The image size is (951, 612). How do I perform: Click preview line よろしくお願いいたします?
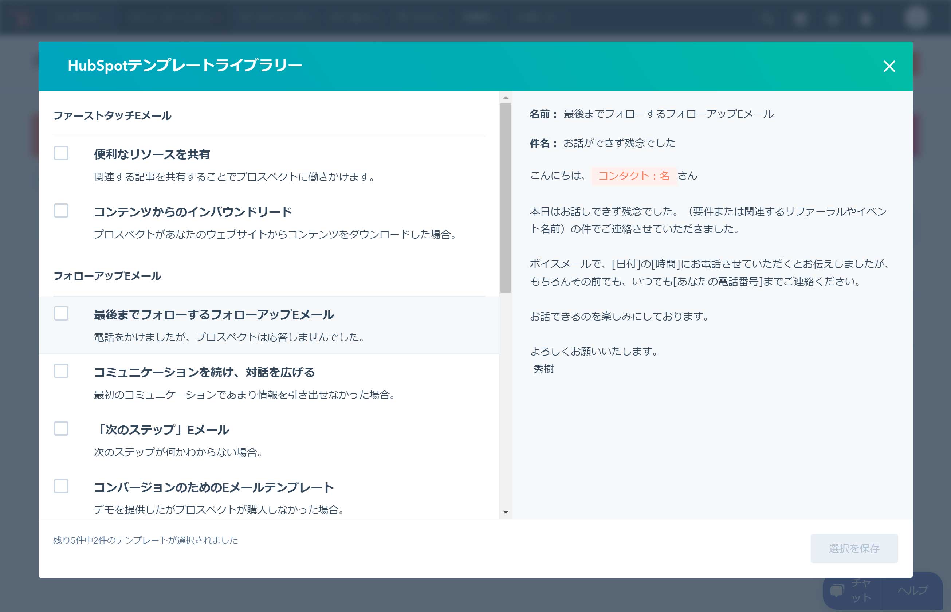point(595,352)
